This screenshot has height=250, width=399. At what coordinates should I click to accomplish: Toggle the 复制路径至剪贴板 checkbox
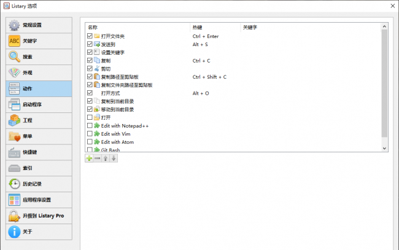[90, 77]
